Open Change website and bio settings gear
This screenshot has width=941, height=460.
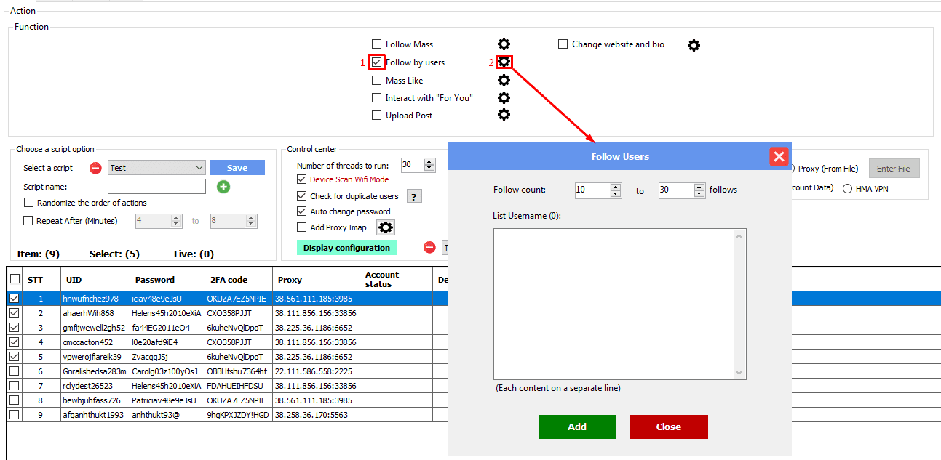(694, 45)
